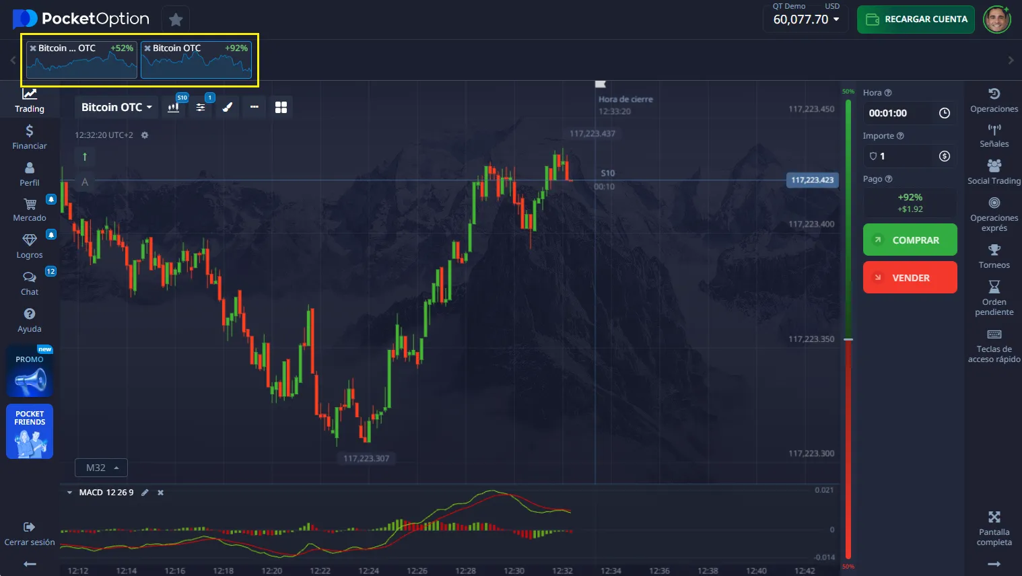
Task: Open chart type S10 settings icon
Action: [x=174, y=107]
